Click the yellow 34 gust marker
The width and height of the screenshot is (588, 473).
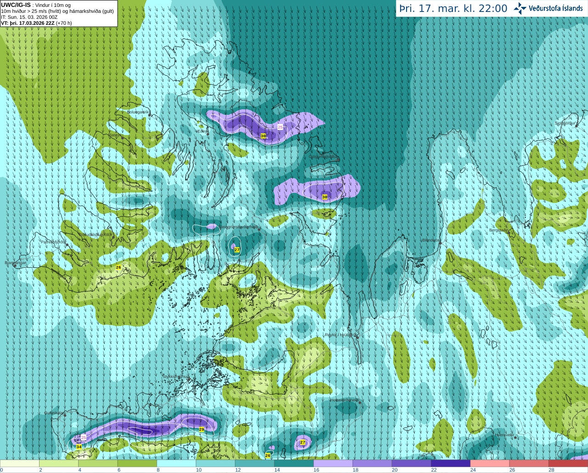point(79,447)
